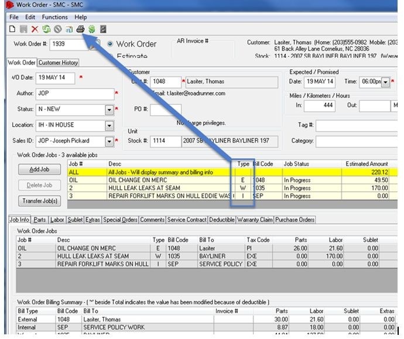Click the red X delete toolbar icon
The image size is (404, 339).
(35, 29)
